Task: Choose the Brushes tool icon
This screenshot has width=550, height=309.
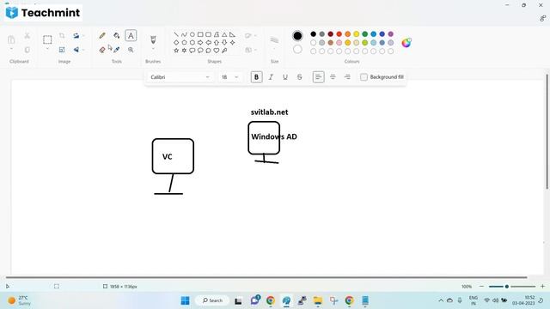Action: coord(153,39)
